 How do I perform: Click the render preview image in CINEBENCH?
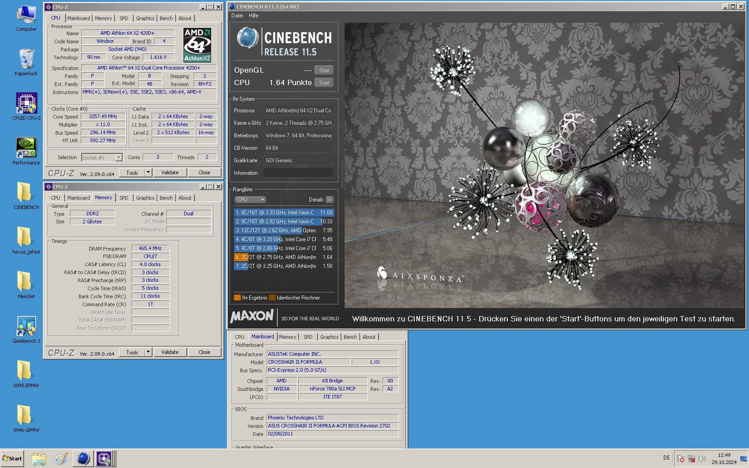coord(544,165)
